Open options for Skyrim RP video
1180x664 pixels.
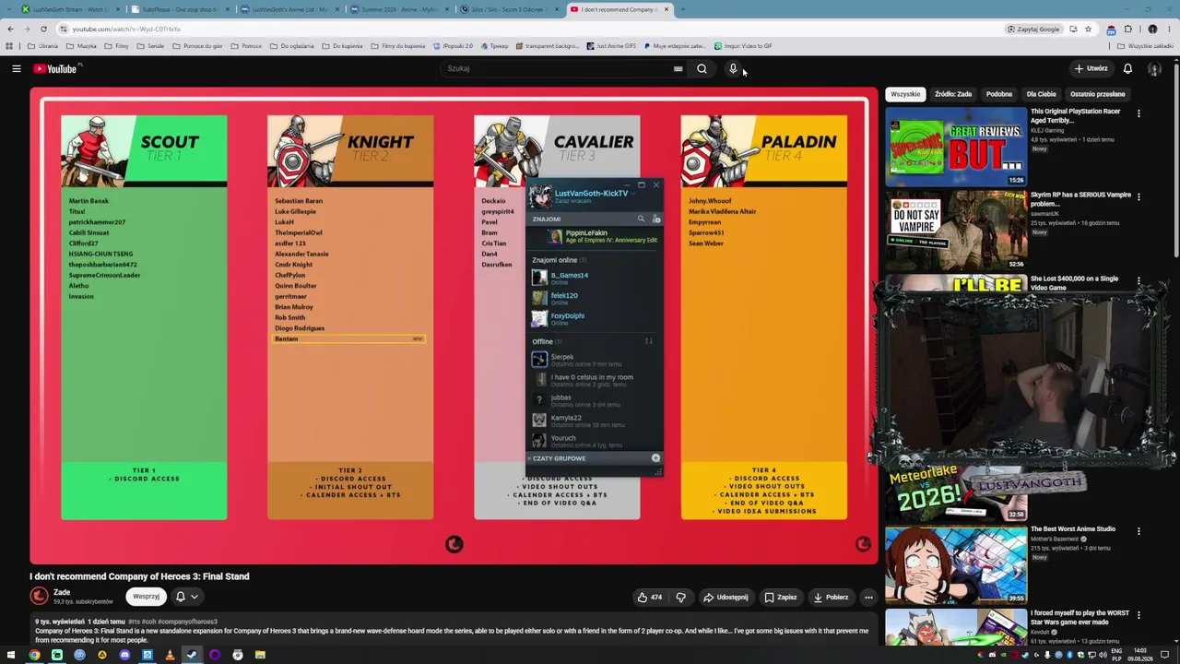point(1139,196)
